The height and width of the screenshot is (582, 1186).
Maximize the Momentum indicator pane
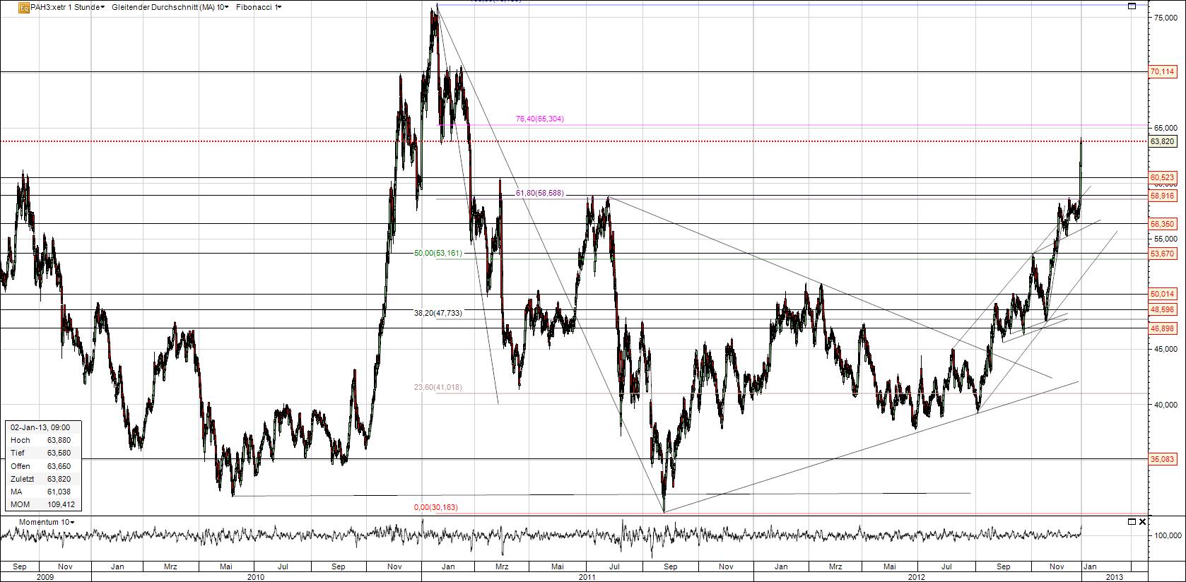click(1132, 522)
